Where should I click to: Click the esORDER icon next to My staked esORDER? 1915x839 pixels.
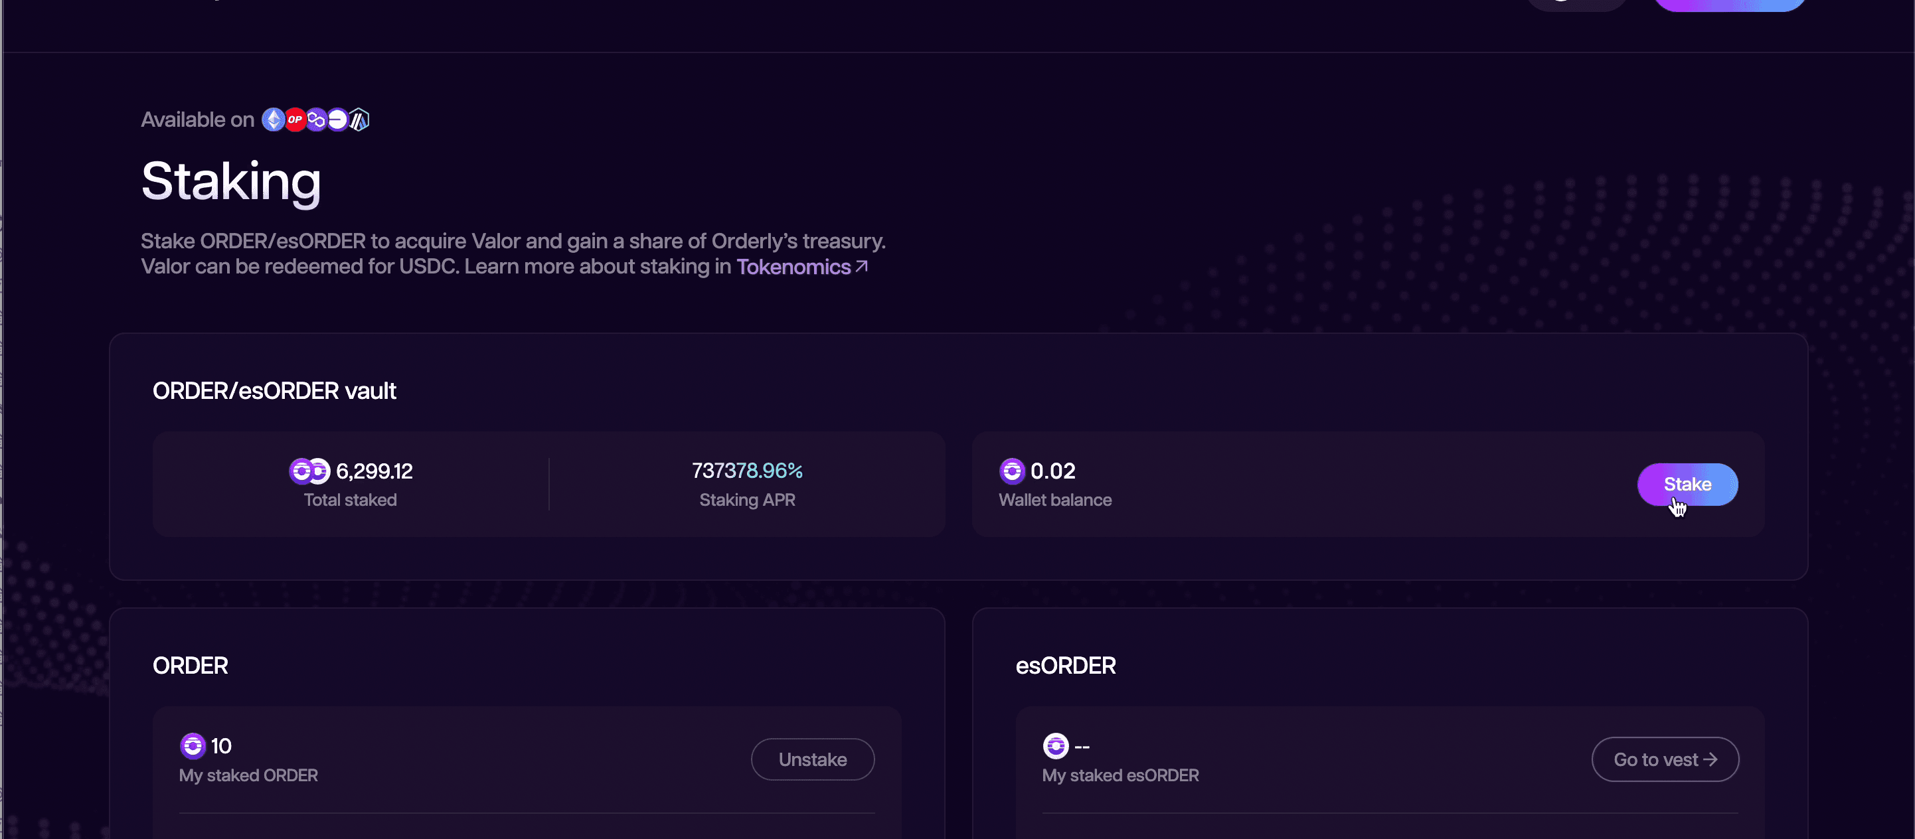pyautogui.click(x=1056, y=745)
